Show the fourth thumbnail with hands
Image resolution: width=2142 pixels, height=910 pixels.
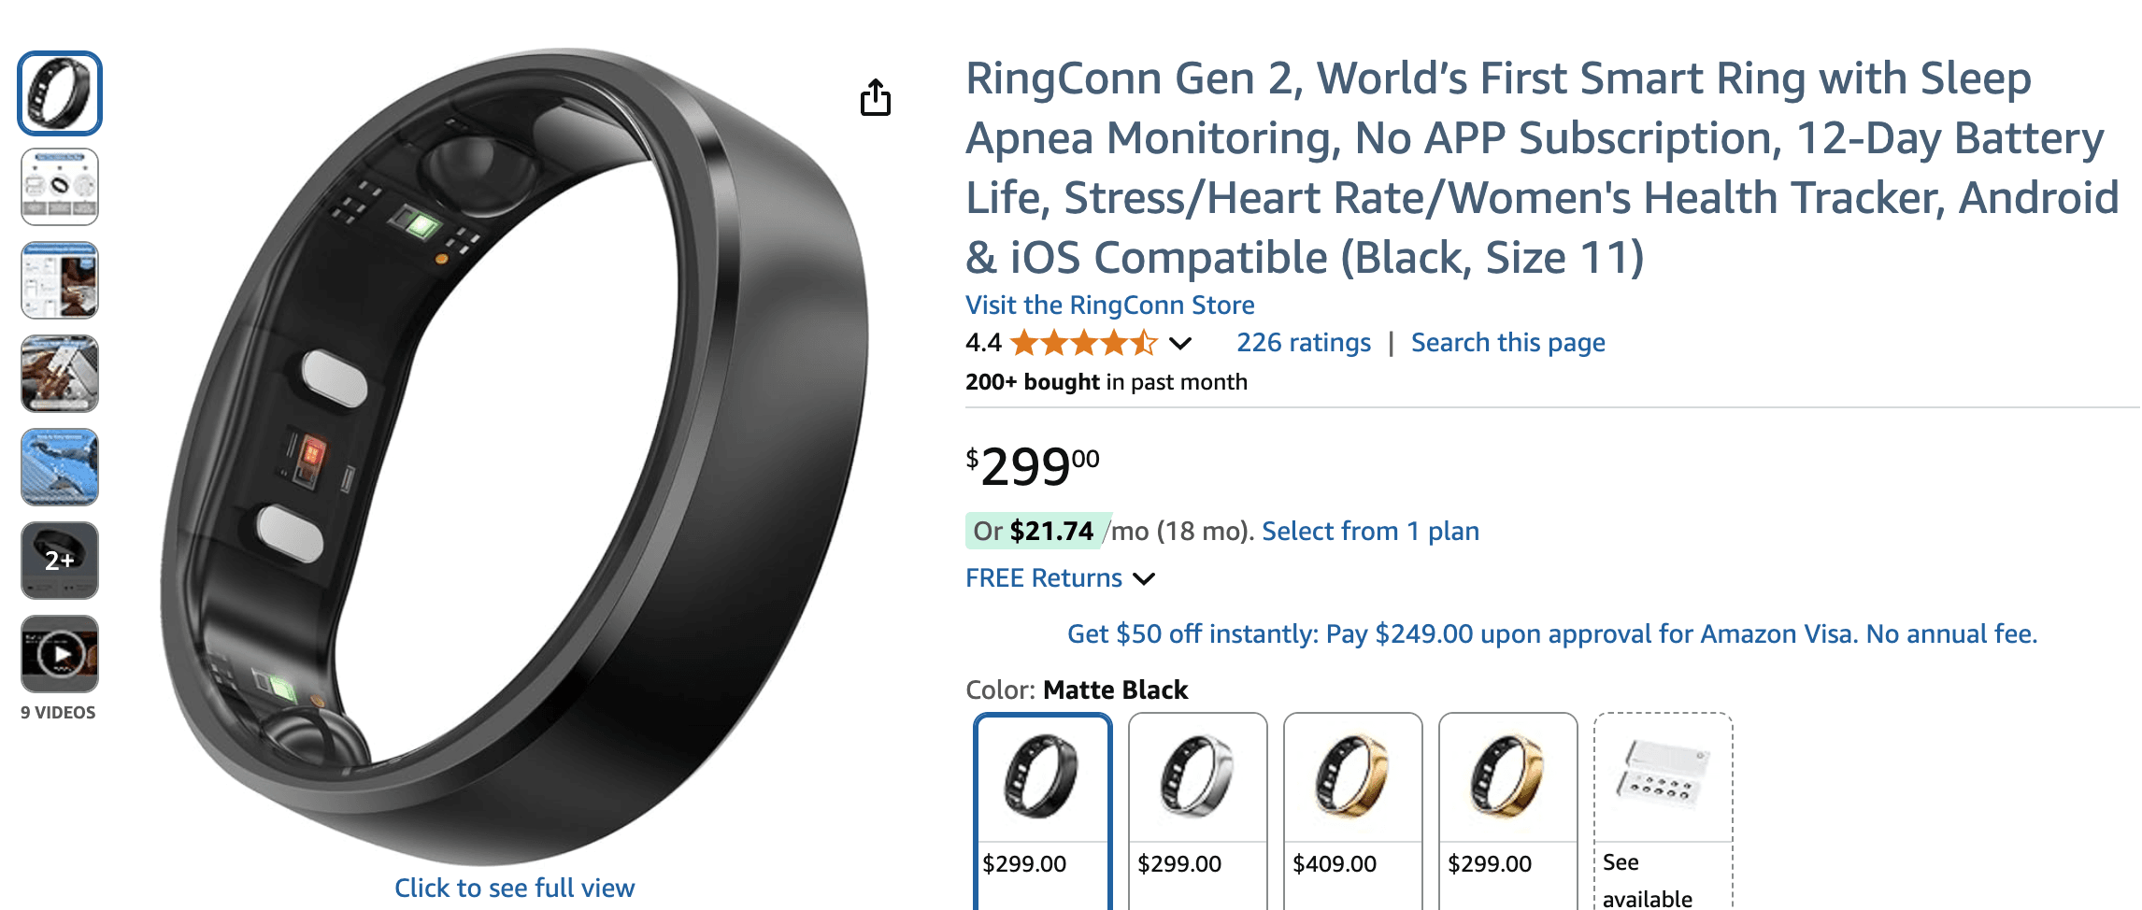(60, 374)
